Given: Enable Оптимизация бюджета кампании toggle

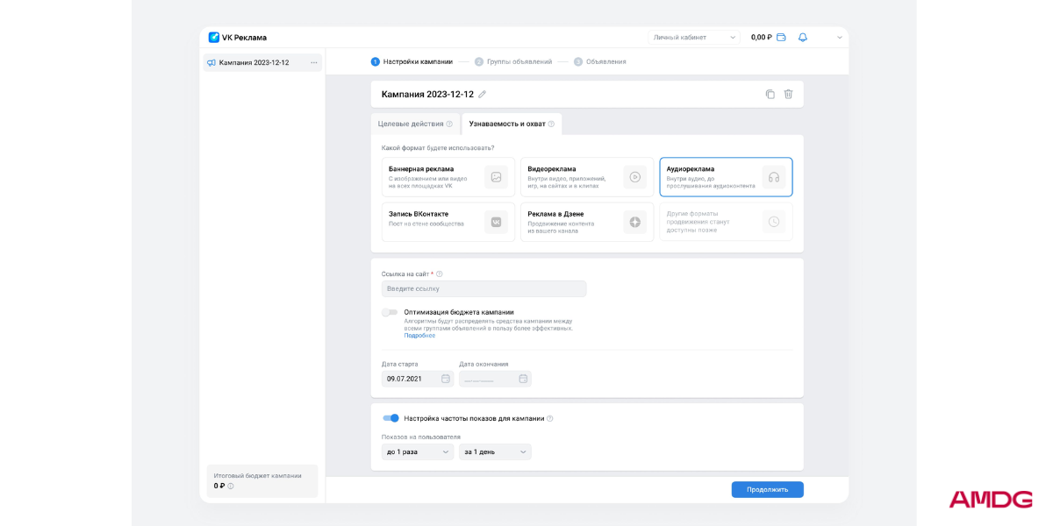Looking at the screenshot, I should [390, 312].
